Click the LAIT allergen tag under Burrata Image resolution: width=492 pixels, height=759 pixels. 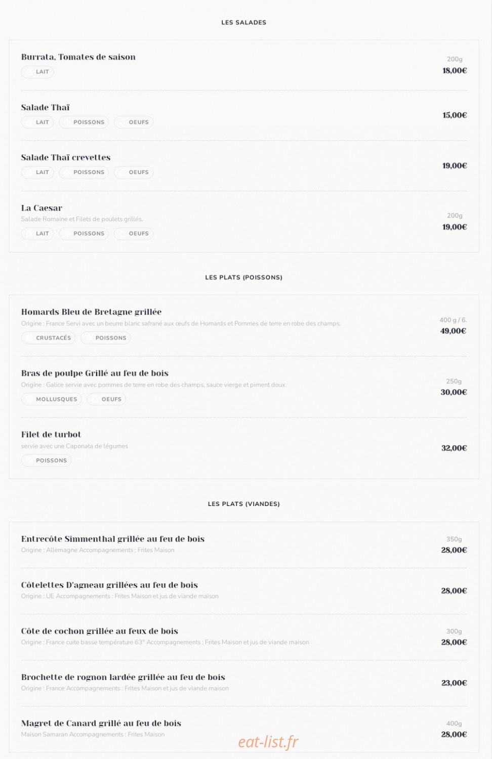37,72
